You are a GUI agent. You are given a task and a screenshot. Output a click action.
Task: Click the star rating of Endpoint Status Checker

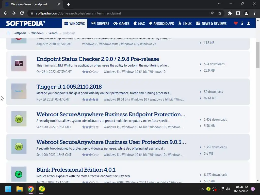pyautogui.click(x=90, y=72)
